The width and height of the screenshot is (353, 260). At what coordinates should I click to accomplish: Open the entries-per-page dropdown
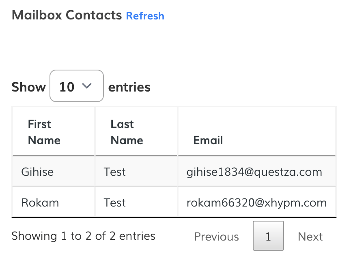click(76, 86)
